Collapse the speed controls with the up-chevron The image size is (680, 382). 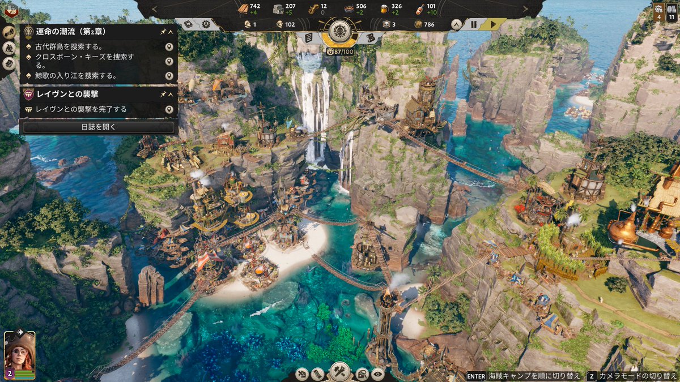tap(456, 24)
